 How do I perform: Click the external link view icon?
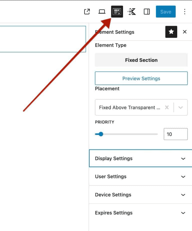[x=87, y=12]
